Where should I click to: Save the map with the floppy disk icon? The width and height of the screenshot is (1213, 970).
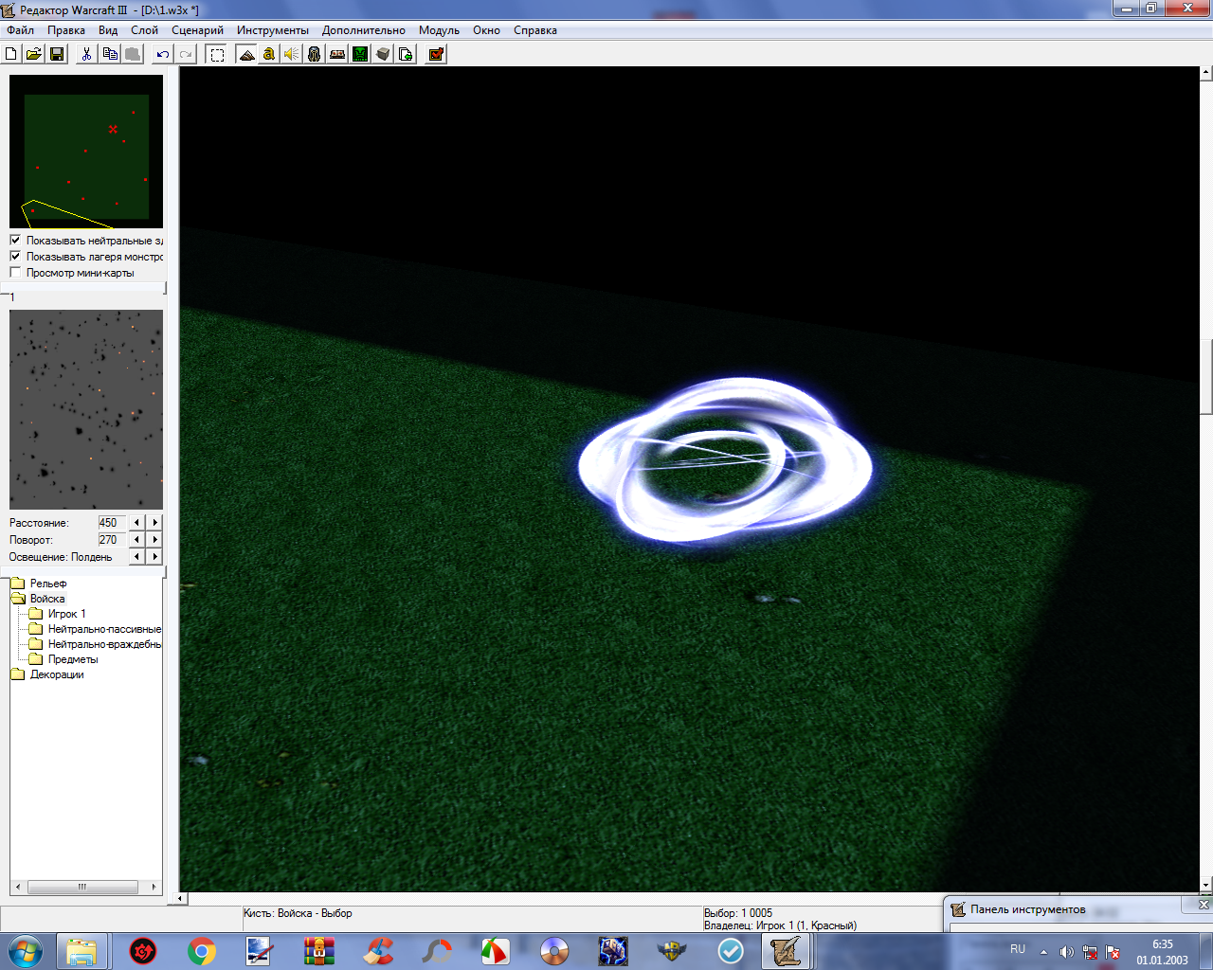pyautogui.click(x=57, y=54)
